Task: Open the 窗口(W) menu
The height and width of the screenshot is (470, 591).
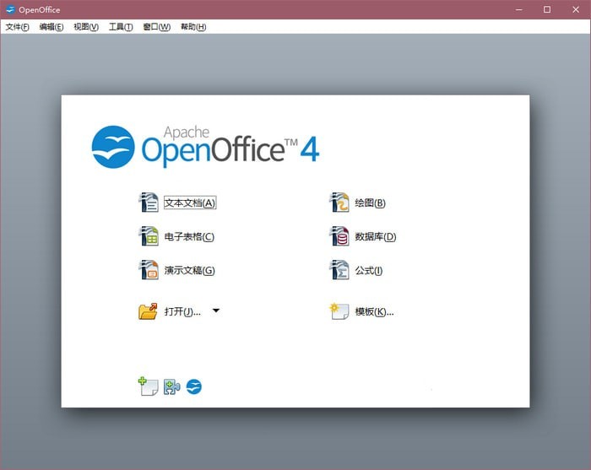Action: point(156,27)
